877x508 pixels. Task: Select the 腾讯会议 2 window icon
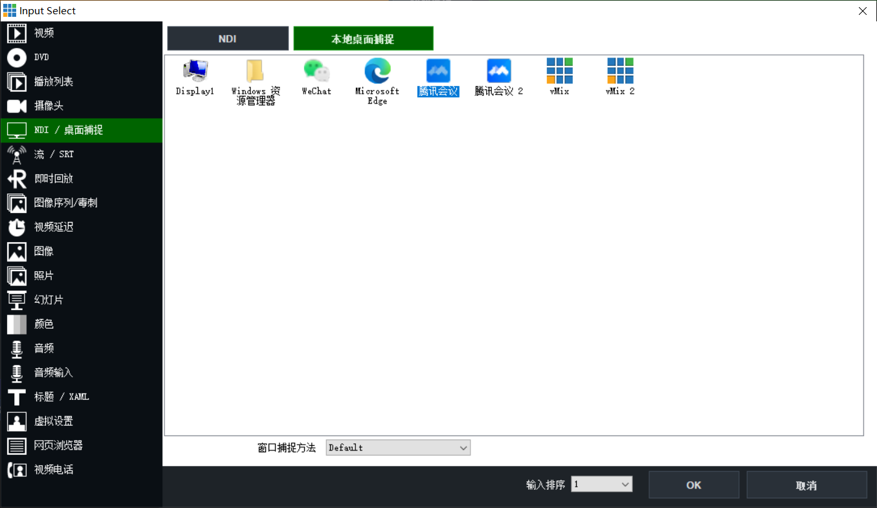[498, 71]
